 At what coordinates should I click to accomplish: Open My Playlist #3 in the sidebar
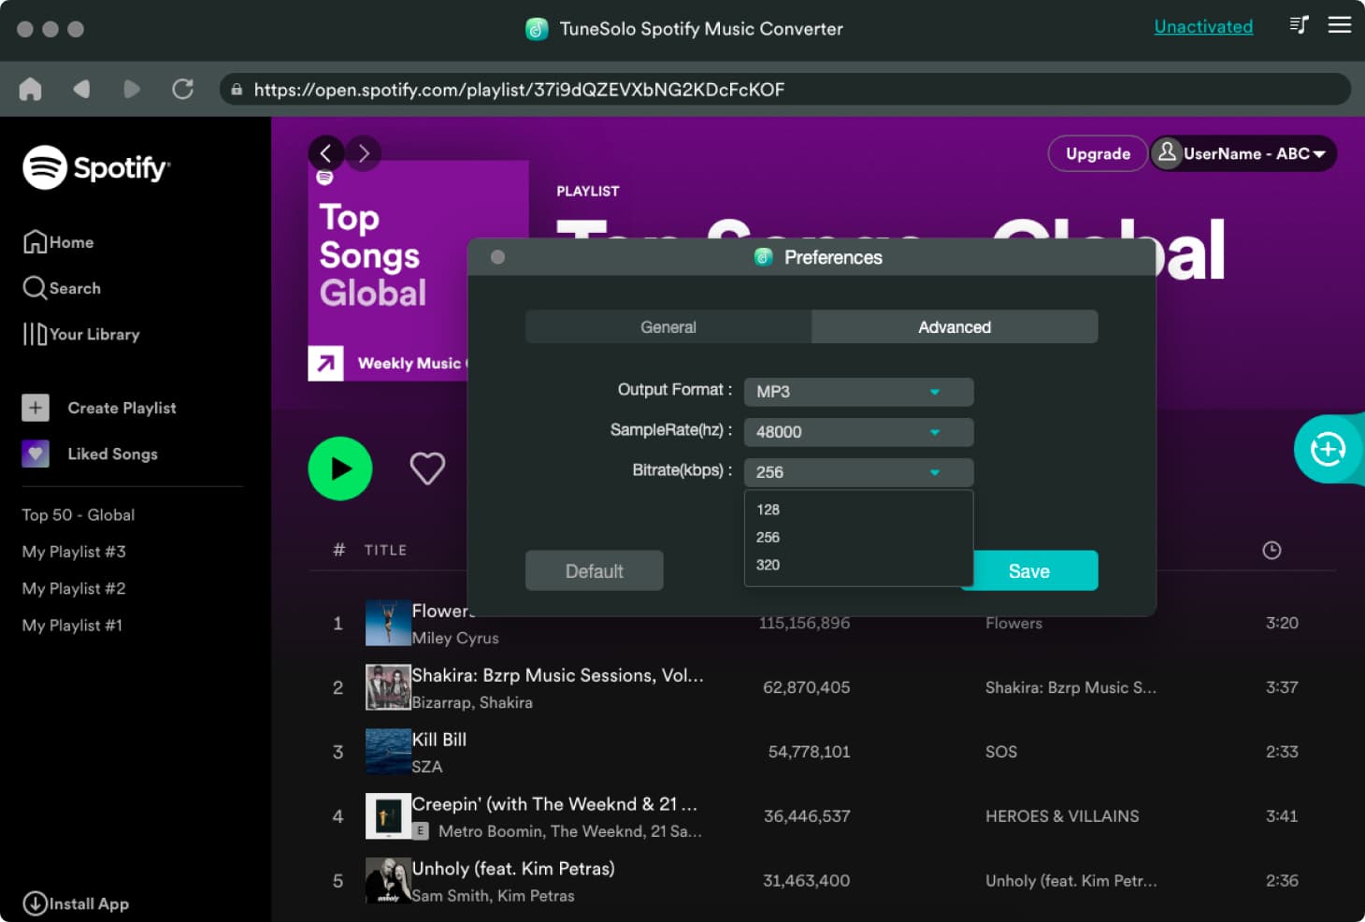tap(74, 552)
